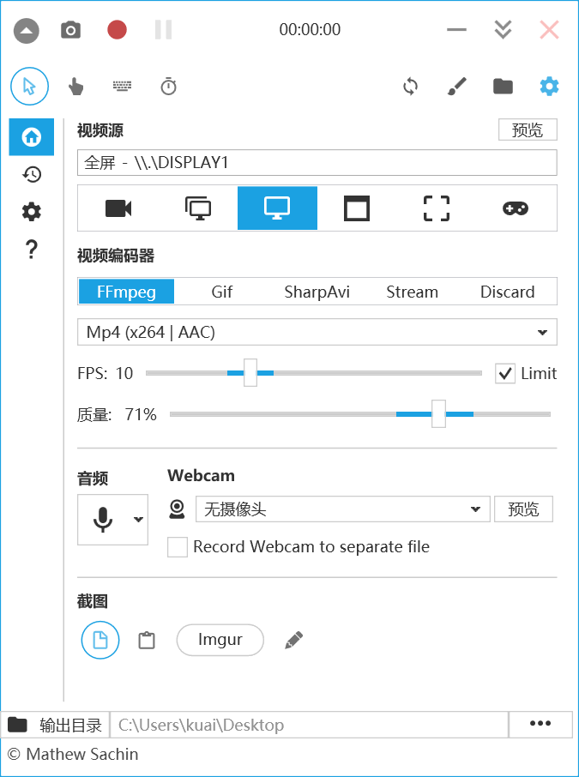Switch to the Gif encoder tab
Screen dimensions: 579x777
[221, 292]
